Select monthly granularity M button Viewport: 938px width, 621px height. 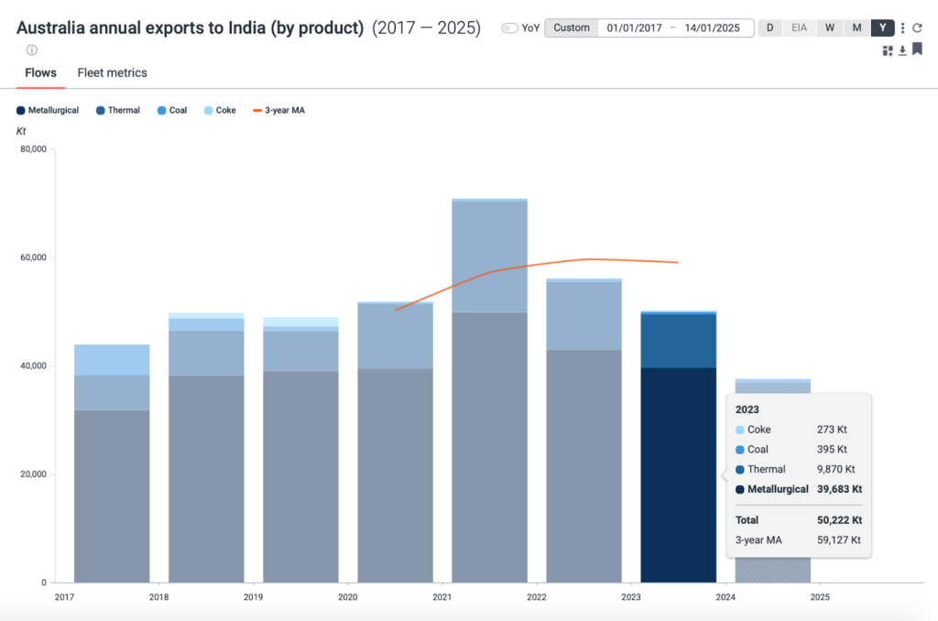click(x=856, y=27)
